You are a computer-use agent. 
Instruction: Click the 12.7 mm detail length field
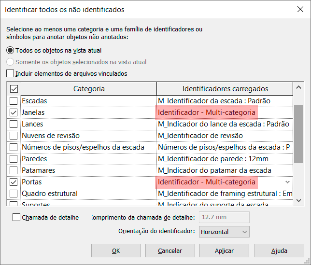(224, 217)
